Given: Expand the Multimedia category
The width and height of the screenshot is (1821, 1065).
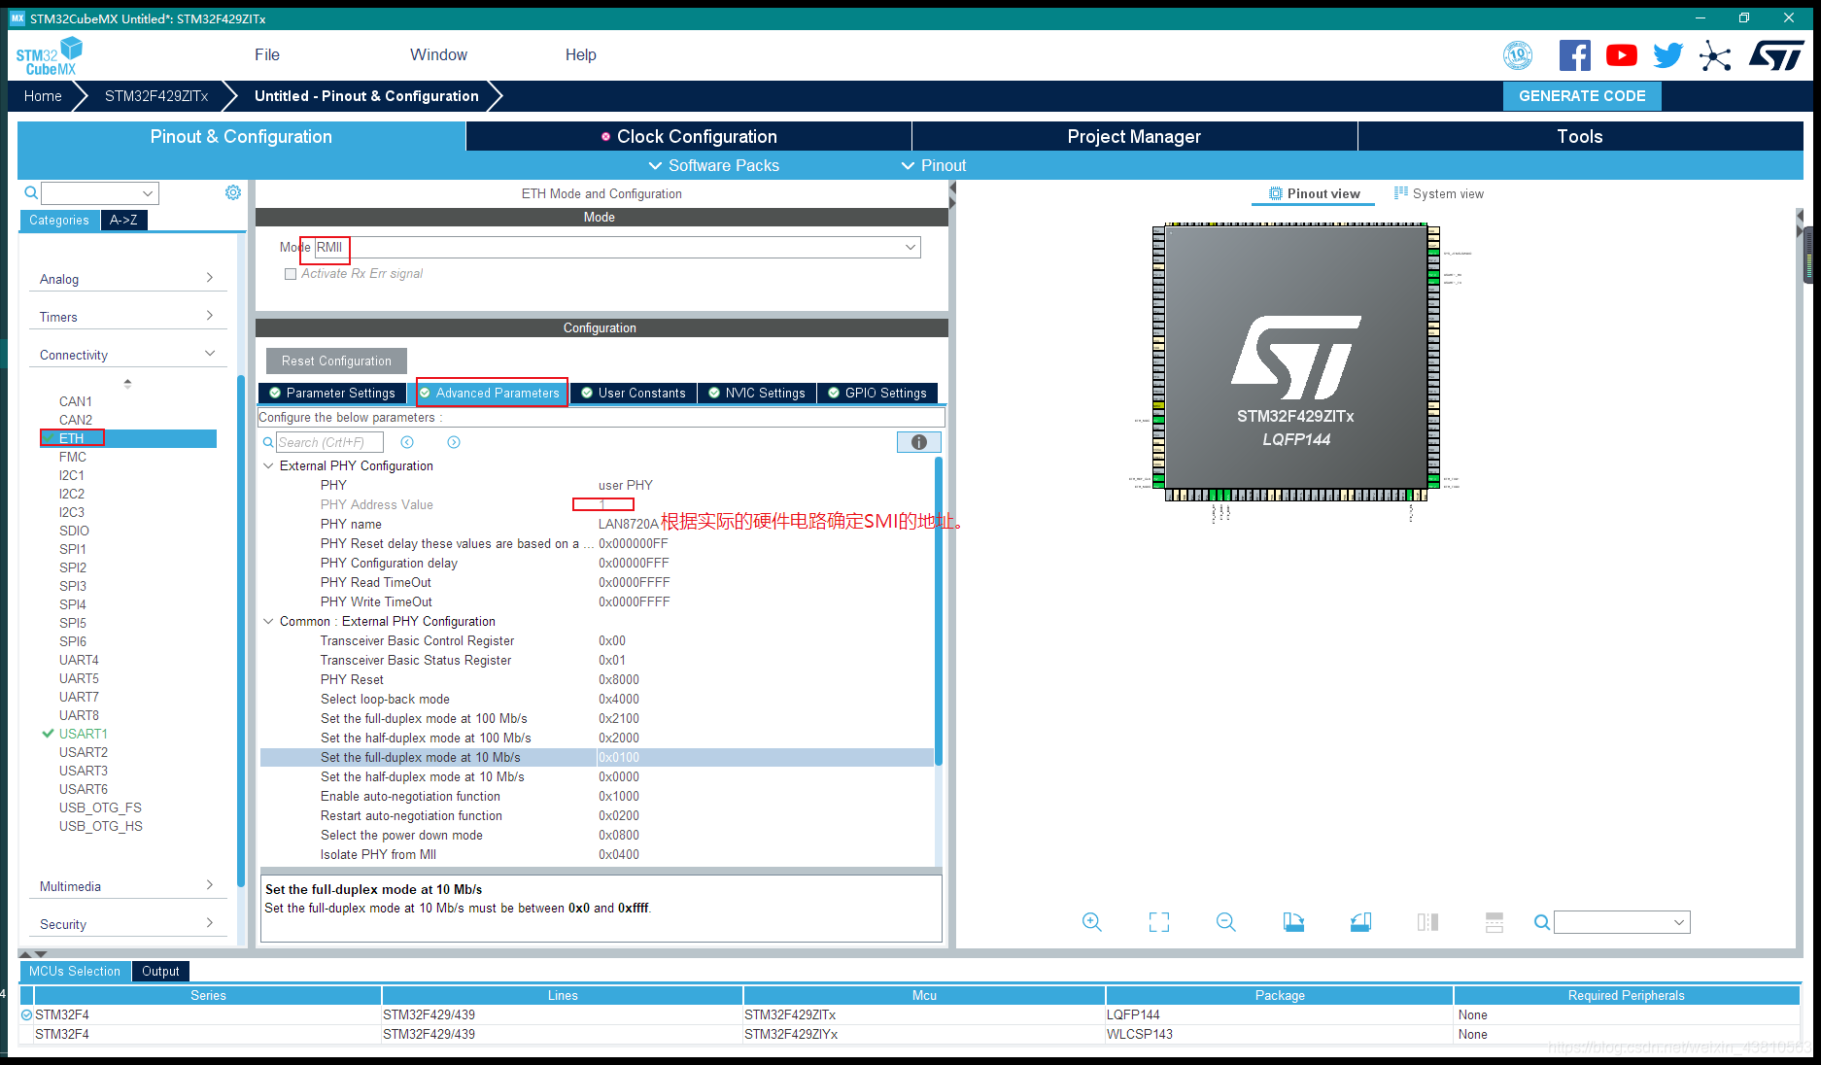Looking at the screenshot, I should point(126,886).
